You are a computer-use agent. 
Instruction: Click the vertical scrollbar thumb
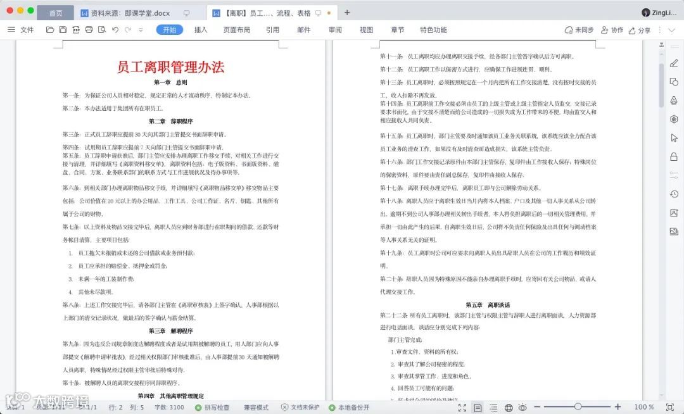click(662, 85)
